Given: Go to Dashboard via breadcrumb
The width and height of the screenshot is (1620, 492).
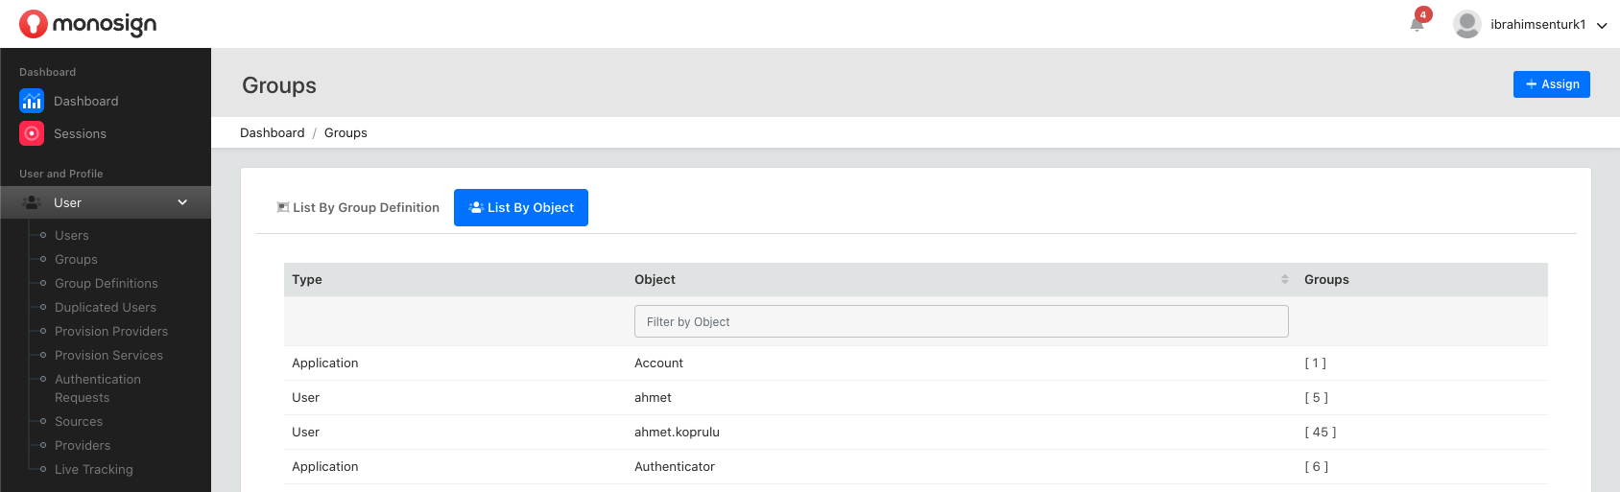Looking at the screenshot, I should 273,132.
